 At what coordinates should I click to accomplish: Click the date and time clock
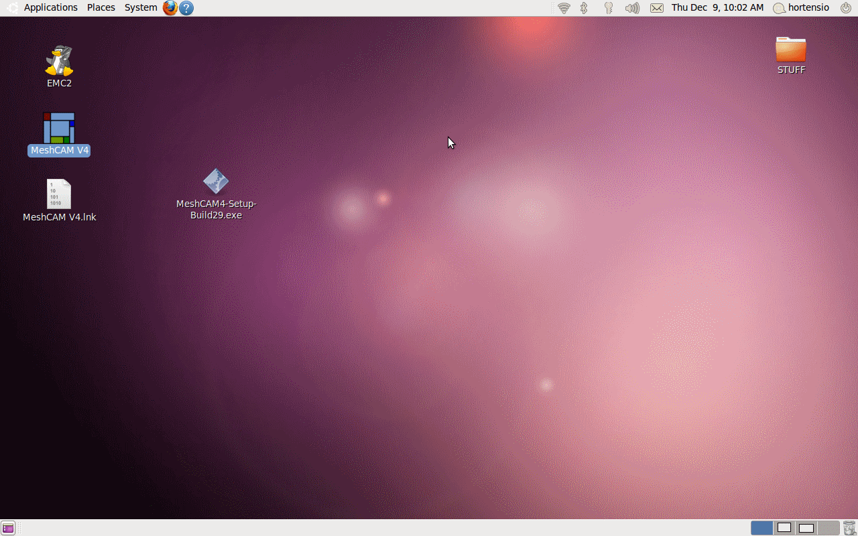point(717,8)
